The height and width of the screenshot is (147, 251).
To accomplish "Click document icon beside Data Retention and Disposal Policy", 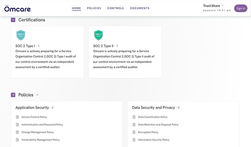I will 134,124.
